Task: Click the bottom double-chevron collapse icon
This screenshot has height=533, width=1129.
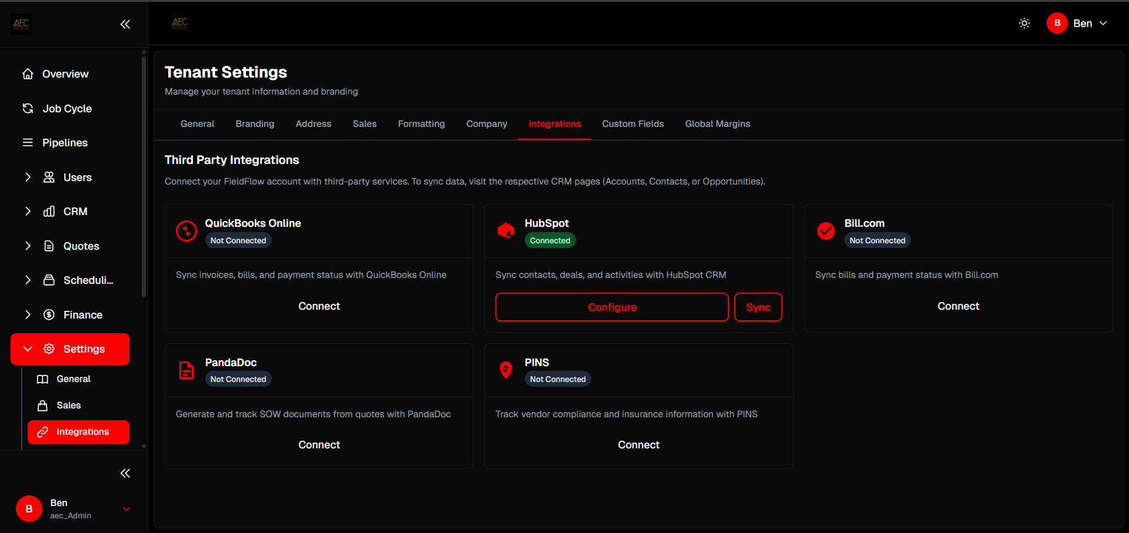Action: point(125,473)
